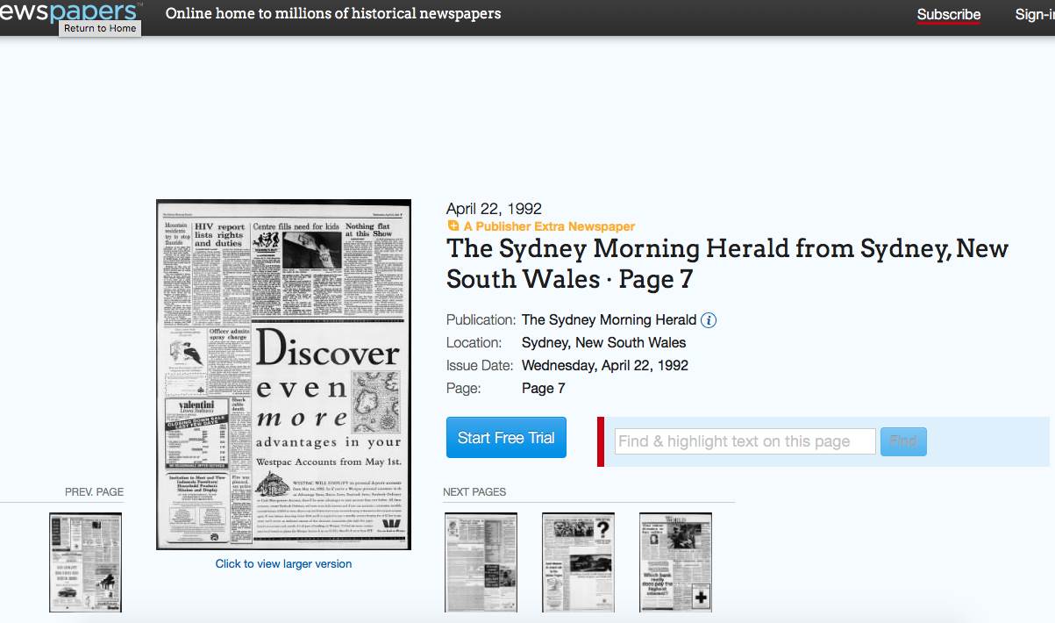
Task: Click the info icon beside The Sydney Morning Herald
Action: coord(709,320)
